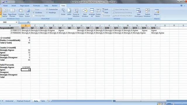Open Q15 column filter dropdown
The height and width of the screenshot is (105, 187).
click(x=159, y=28)
